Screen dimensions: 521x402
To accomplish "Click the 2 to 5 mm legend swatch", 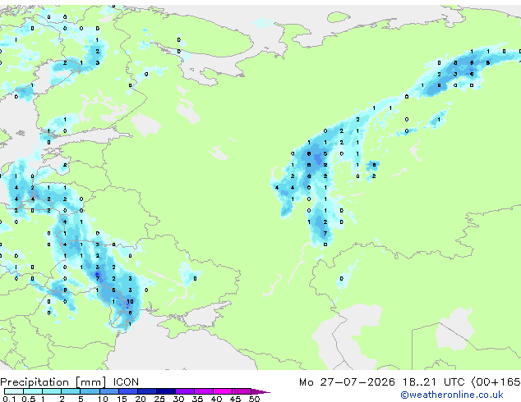I will pyautogui.click(x=71, y=391).
